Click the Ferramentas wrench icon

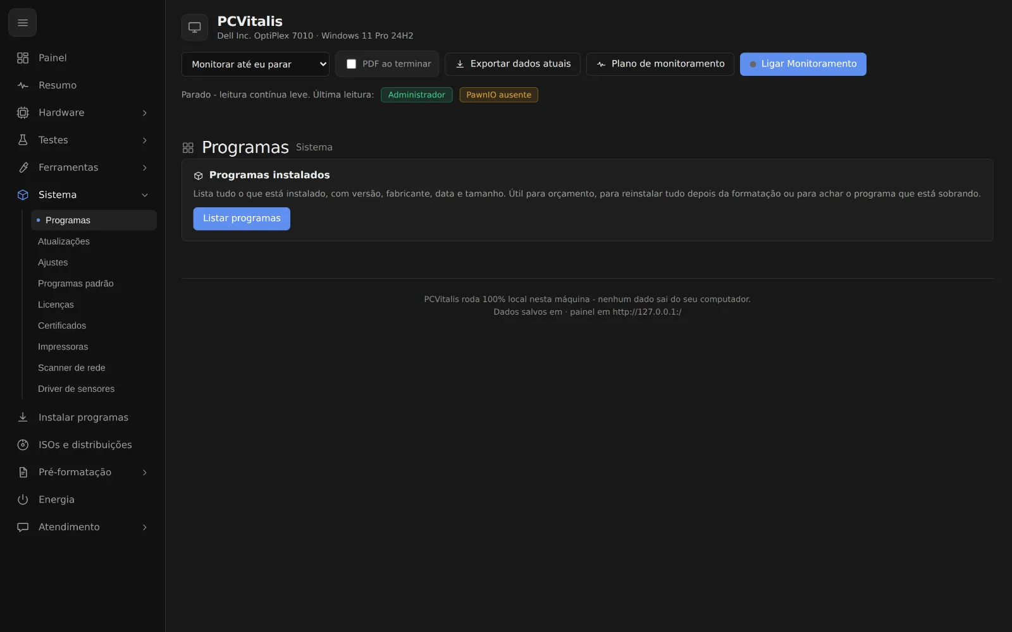coord(23,167)
